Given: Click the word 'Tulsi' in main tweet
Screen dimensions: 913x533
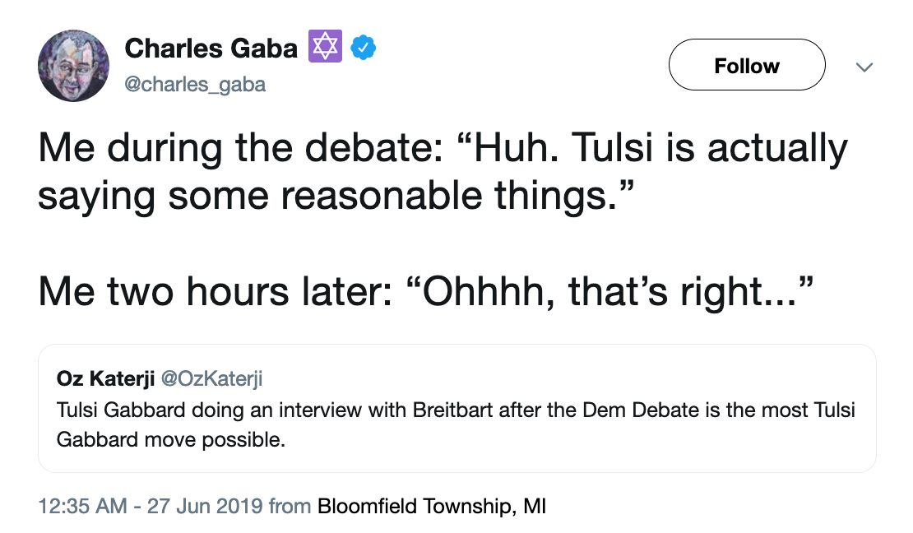Looking at the screenshot, I should click(612, 147).
